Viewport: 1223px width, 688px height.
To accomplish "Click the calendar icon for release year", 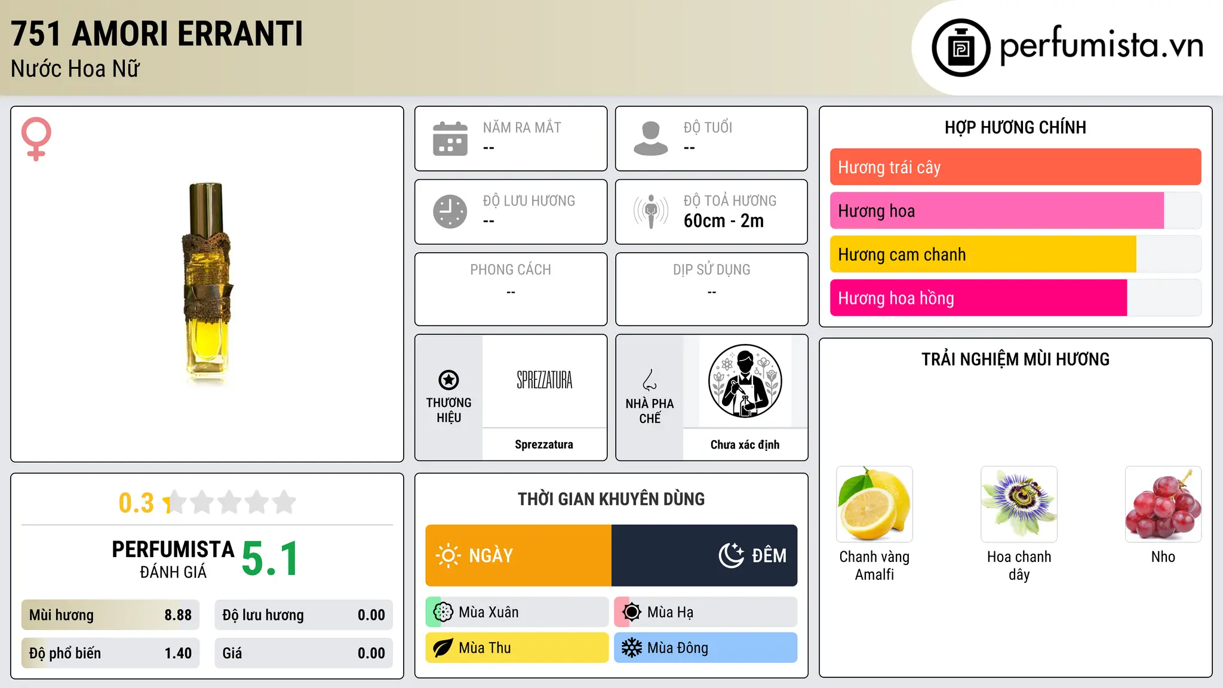I will (450, 139).
